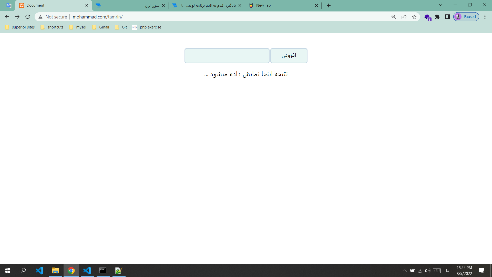Open the Notepad++ taskbar icon
The height and width of the screenshot is (277, 492).
[119, 271]
